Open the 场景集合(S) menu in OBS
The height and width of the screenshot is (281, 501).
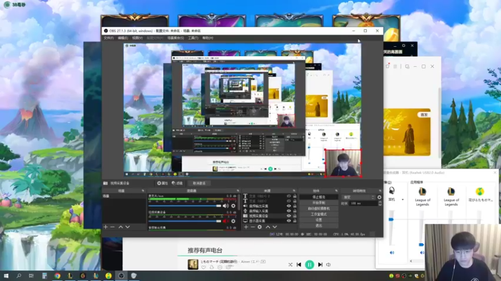point(176,38)
